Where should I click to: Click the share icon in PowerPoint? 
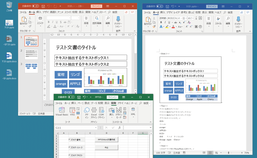tap(126, 12)
